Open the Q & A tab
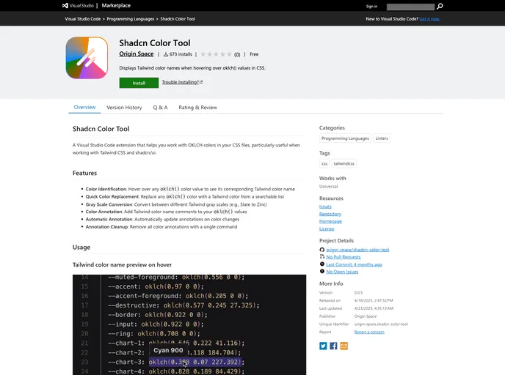 tap(160, 108)
